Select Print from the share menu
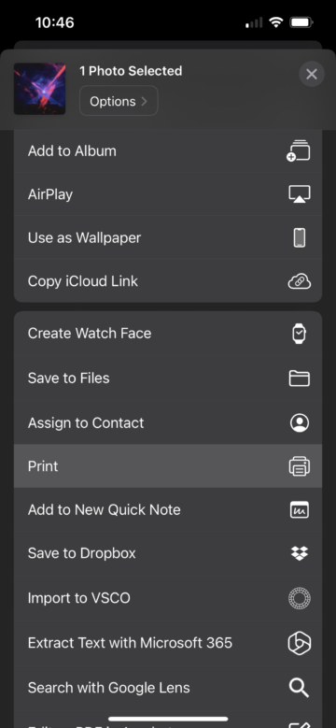This screenshot has width=336, height=728. 168,466
